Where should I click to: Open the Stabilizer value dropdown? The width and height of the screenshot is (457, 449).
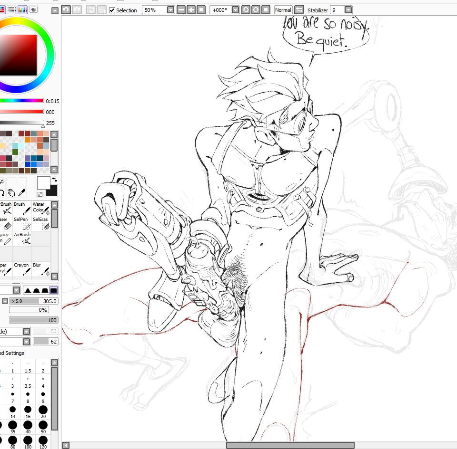348,10
